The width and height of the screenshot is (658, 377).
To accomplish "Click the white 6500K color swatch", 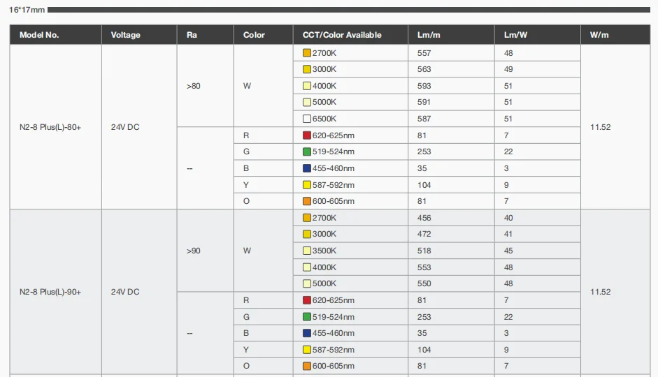I will tap(307, 119).
